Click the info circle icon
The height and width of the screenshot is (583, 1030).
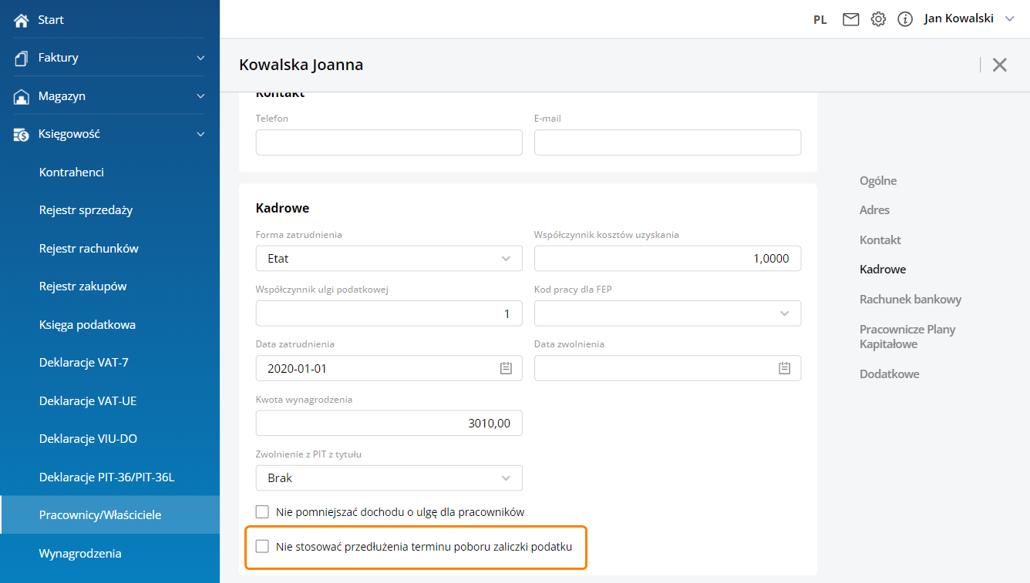click(905, 19)
